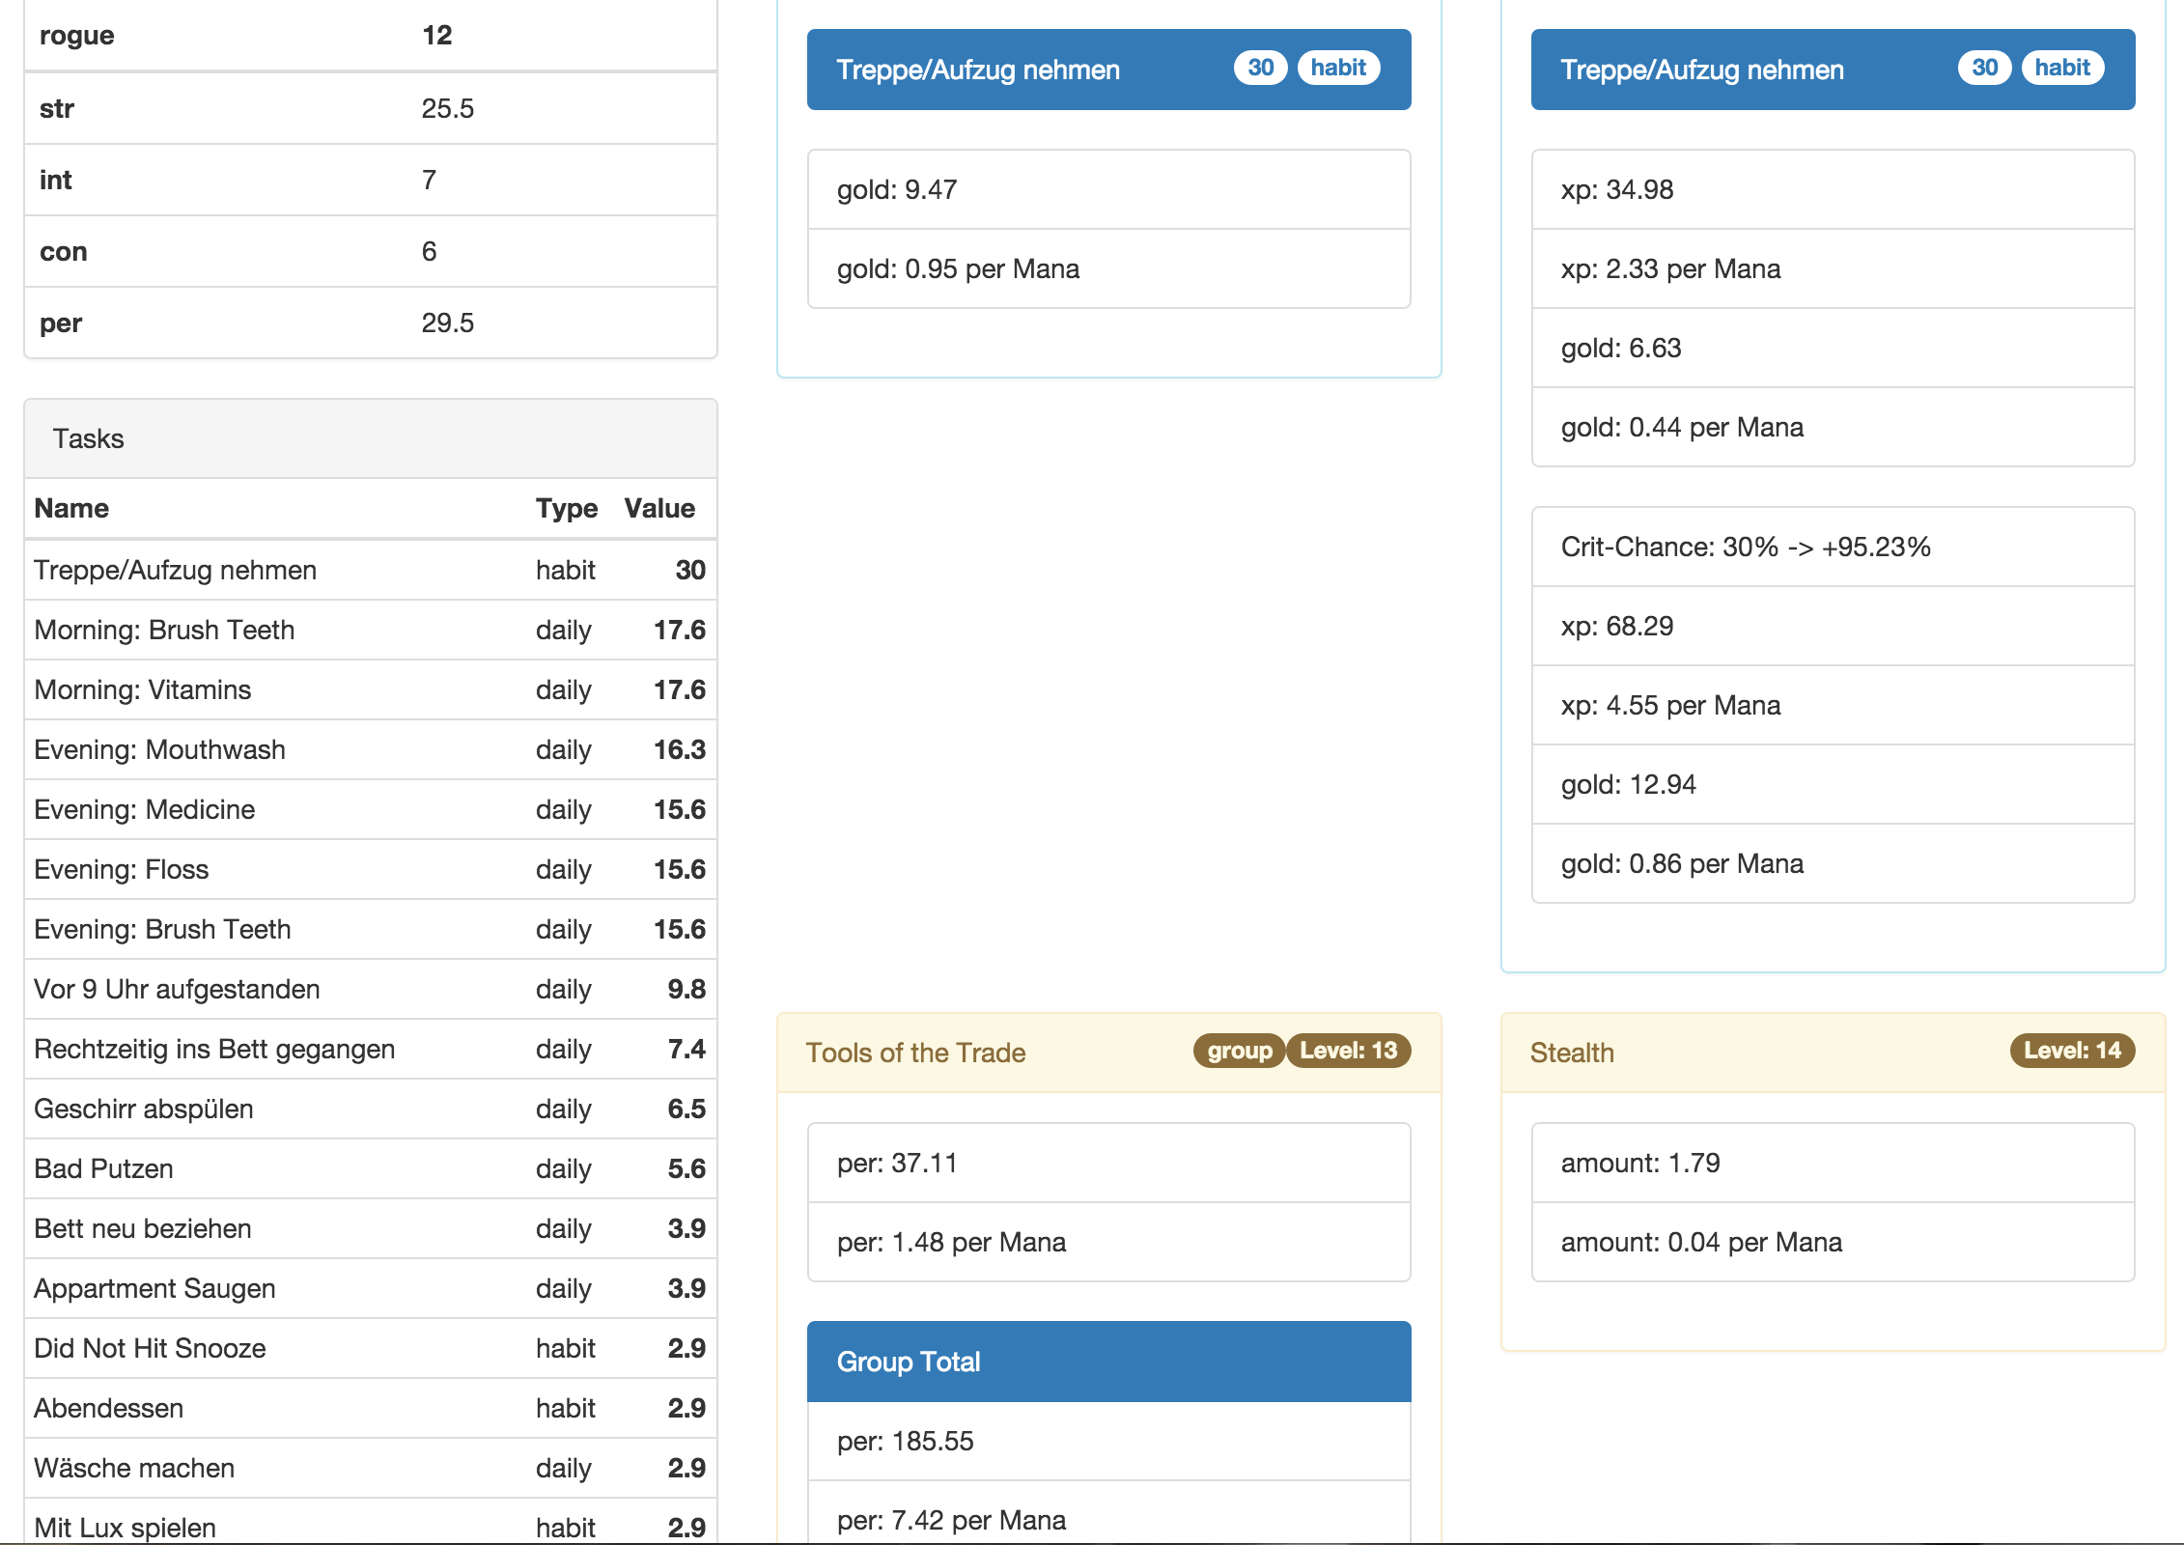The height and width of the screenshot is (1545, 2184).
Task: Select the 'str' attribute label
Action: (57, 108)
